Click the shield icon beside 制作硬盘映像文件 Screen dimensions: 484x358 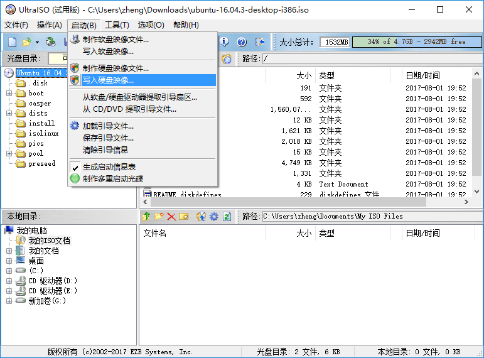75,68
